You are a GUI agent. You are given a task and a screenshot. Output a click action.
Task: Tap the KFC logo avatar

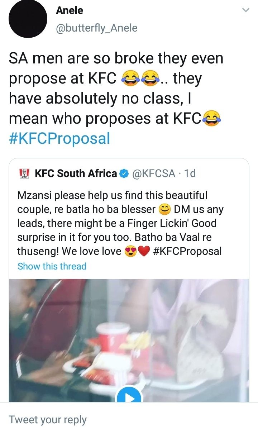click(x=25, y=174)
